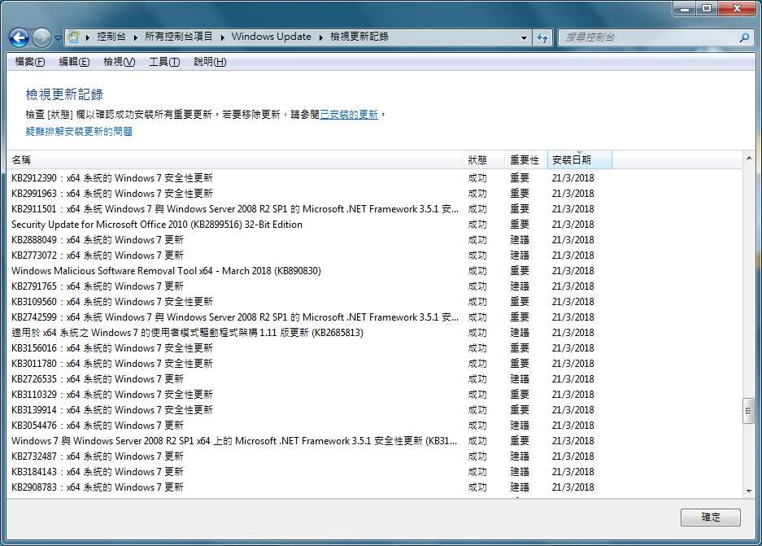762x546 pixels.
Task: Select the KB2685813 driver framework row
Action: pos(374,333)
